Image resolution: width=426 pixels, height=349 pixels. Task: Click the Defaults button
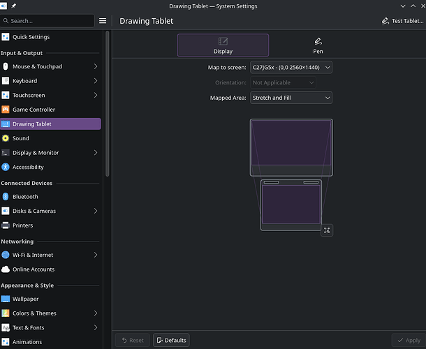click(171, 340)
